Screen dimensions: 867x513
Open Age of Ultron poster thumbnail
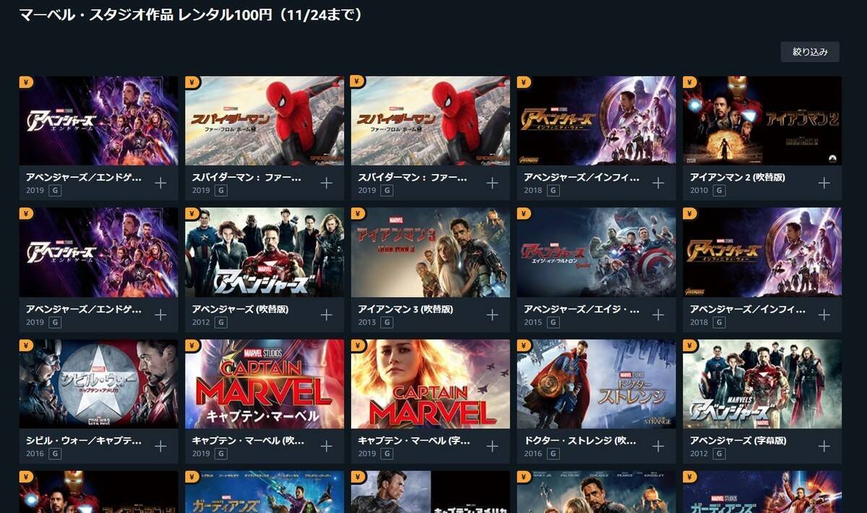596,252
